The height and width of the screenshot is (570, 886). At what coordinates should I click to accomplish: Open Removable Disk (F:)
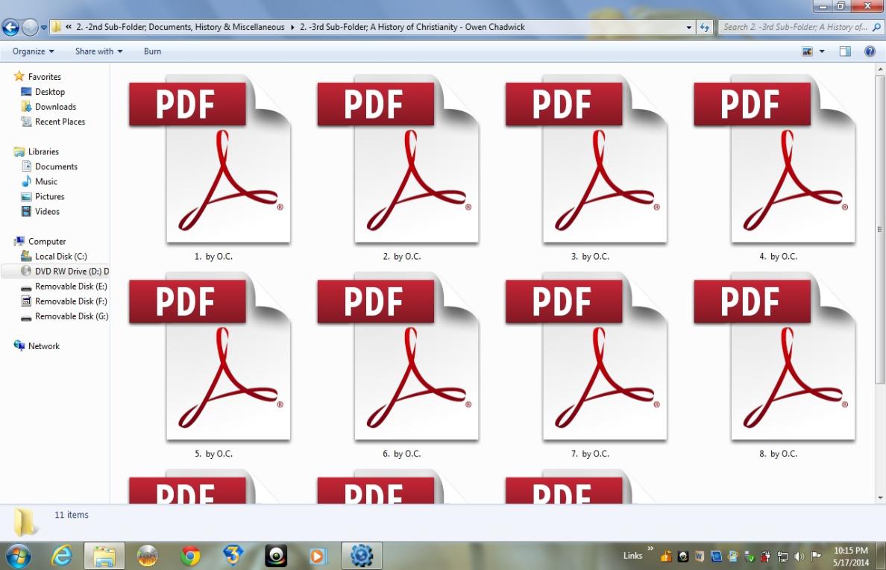click(64, 301)
